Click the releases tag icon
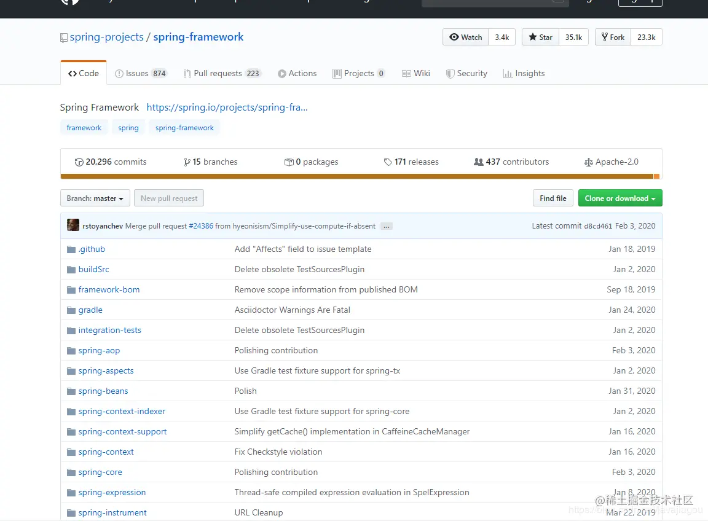This screenshot has height=521, width=708. pos(388,162)
